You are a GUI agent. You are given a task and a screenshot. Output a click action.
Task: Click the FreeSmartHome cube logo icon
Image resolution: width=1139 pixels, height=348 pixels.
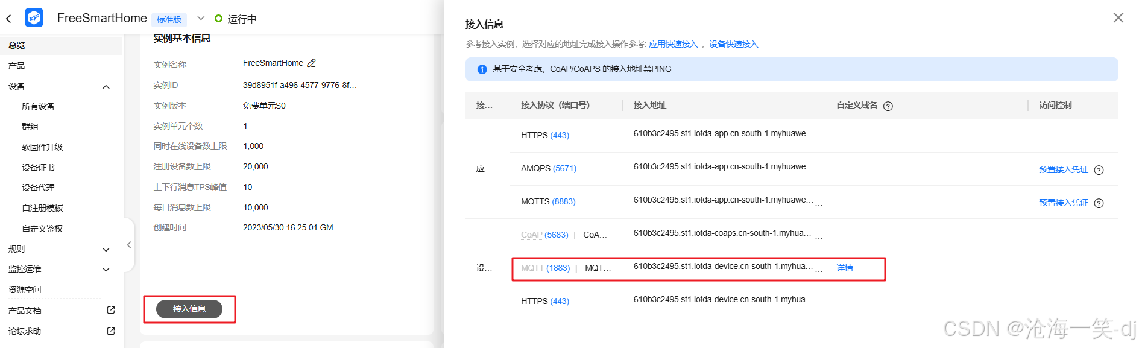(34, 17)
